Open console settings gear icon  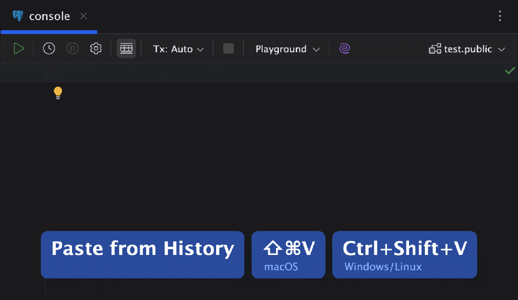coord(96,49)
